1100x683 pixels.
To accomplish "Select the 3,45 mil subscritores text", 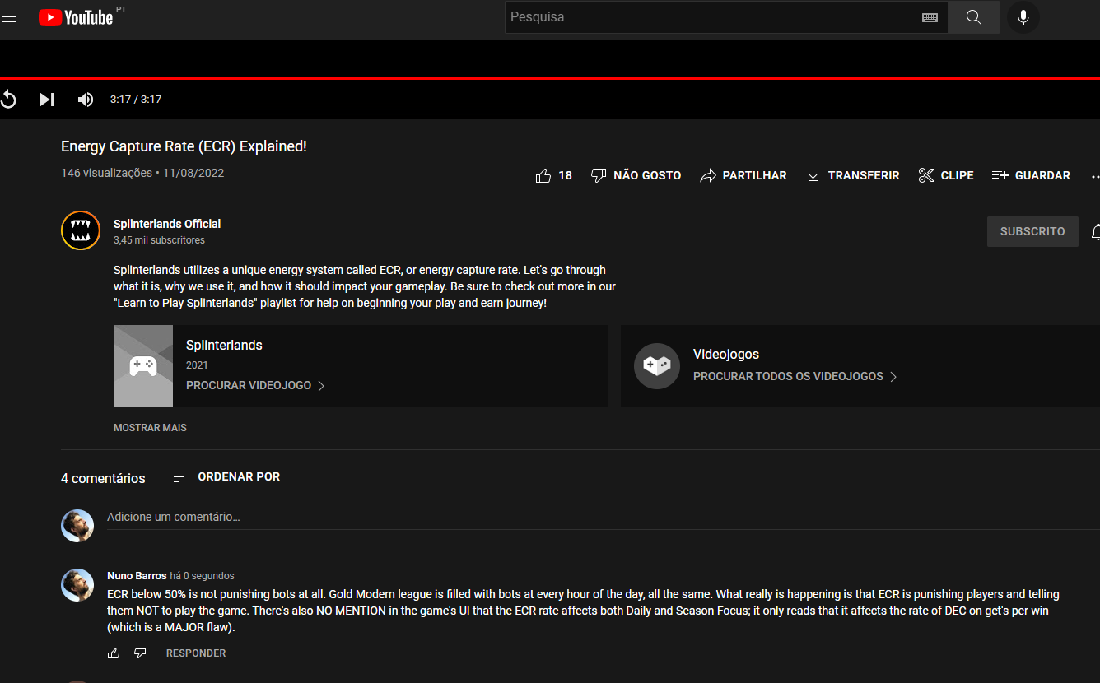I will click(159, 240).
